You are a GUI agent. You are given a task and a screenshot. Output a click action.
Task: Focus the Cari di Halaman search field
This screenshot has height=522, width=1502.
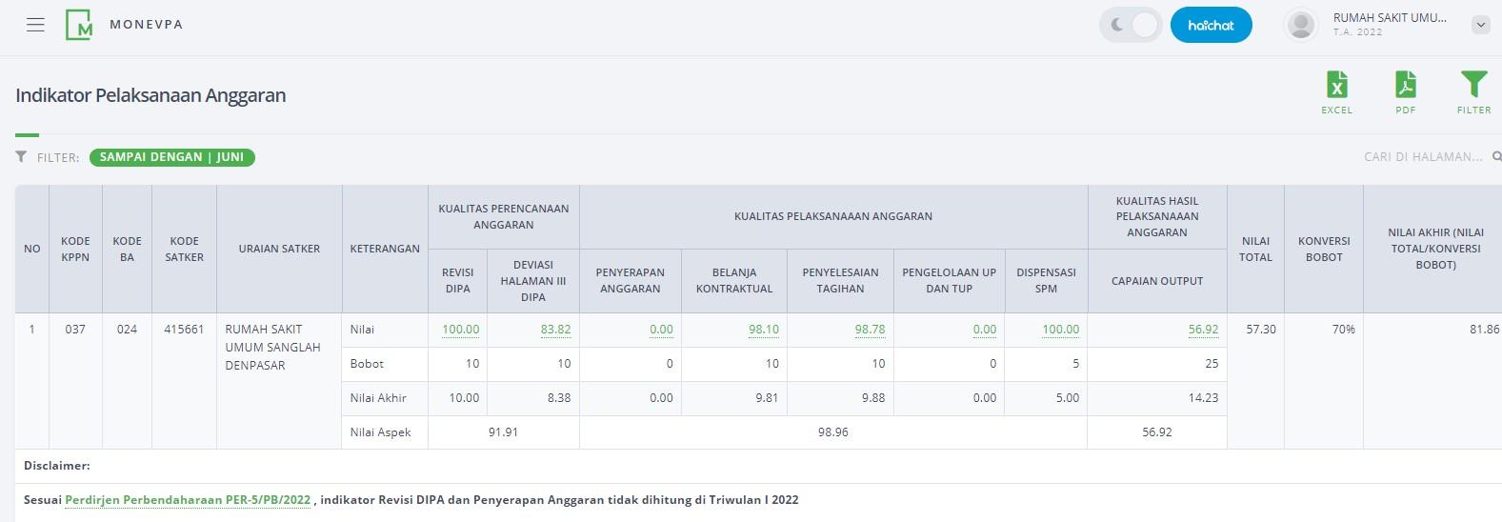coord(1422,157)
